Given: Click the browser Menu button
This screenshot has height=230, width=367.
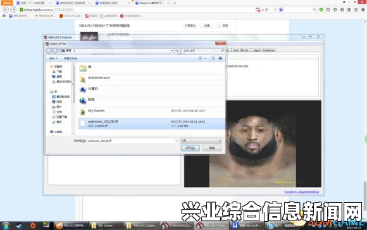Looking at the screenshot, I should [6, 3].
